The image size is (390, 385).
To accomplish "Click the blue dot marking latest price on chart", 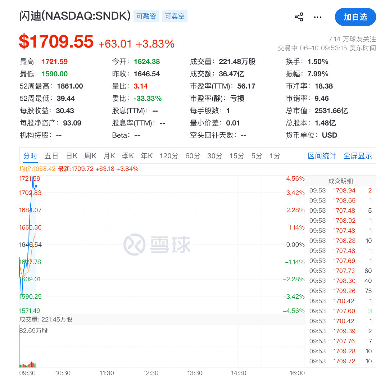I will pos(36,186).
